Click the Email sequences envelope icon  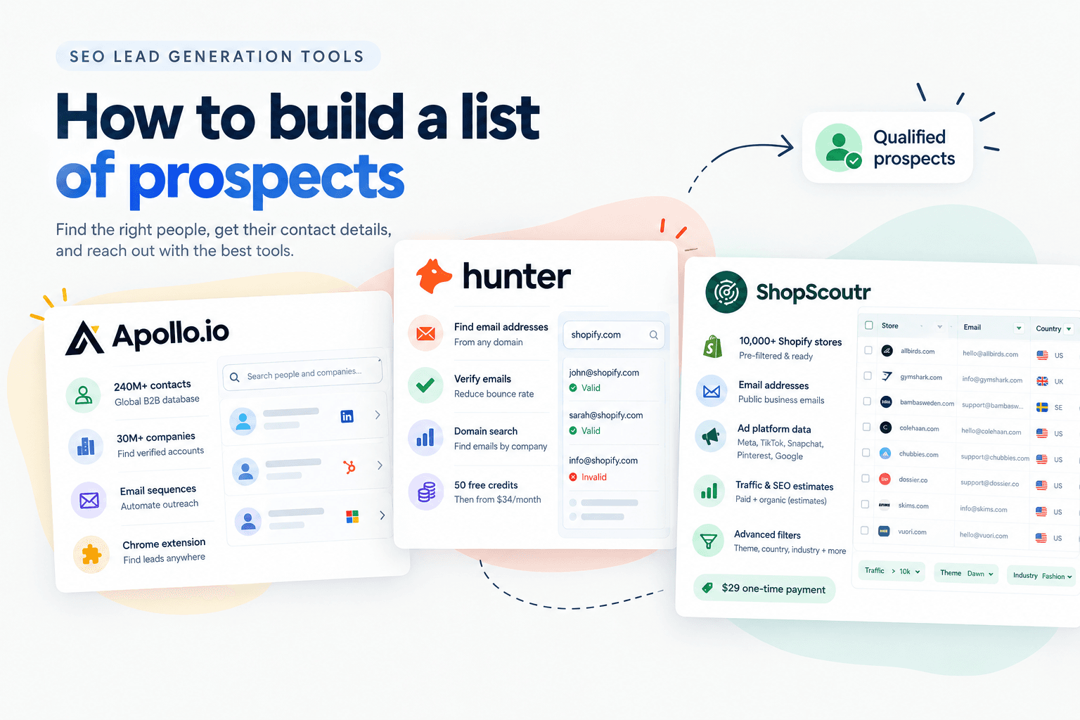click(89, 500)
